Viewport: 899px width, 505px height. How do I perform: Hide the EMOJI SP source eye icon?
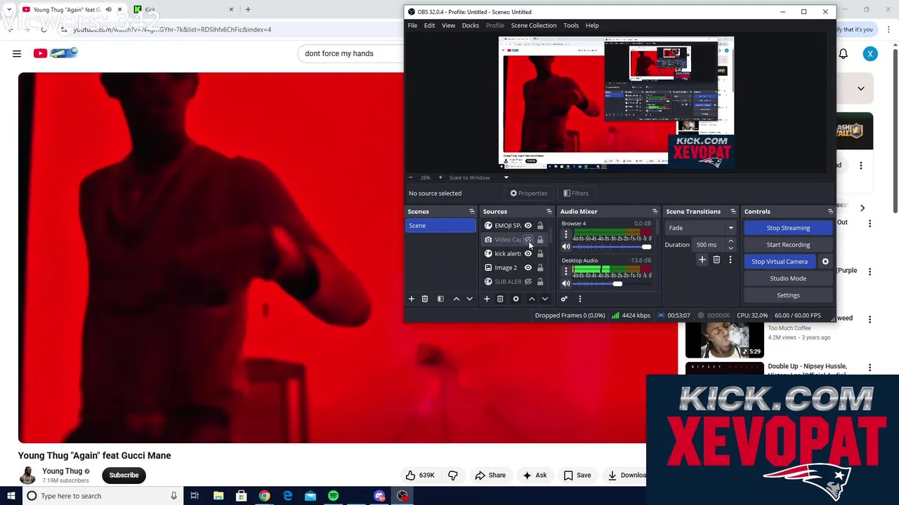coord(528,225)
